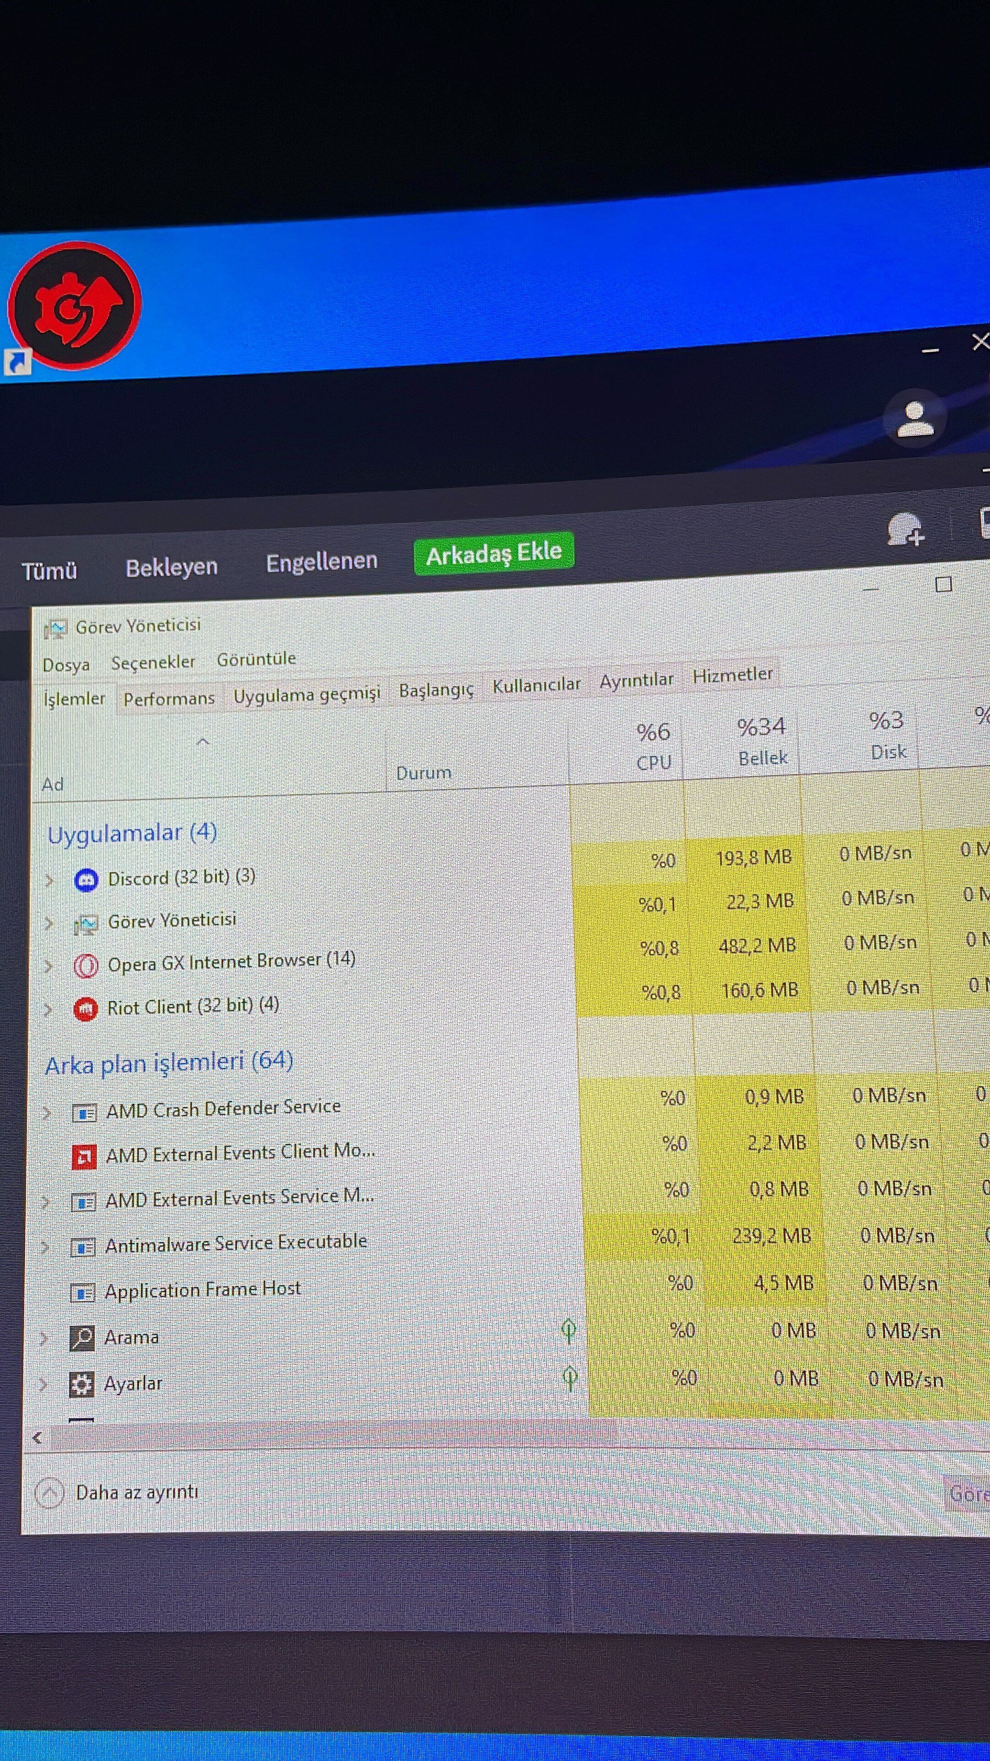Select the Engellenen tab in Discord
990x1761 pixels.
[322, 562]
